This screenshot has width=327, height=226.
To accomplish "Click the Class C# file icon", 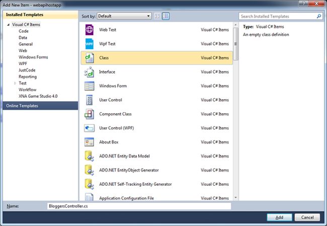I will [90, 58].
